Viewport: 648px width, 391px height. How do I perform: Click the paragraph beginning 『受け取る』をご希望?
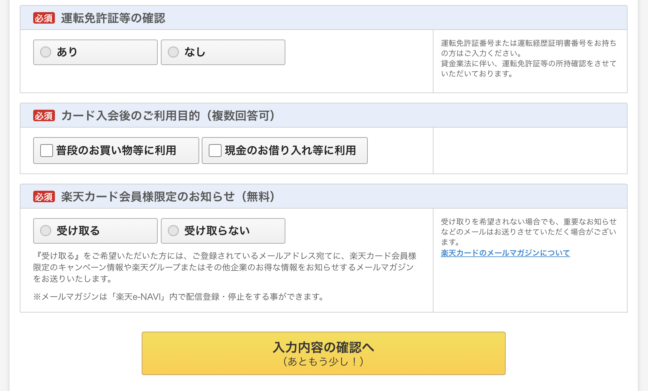(x=224, y=267)
